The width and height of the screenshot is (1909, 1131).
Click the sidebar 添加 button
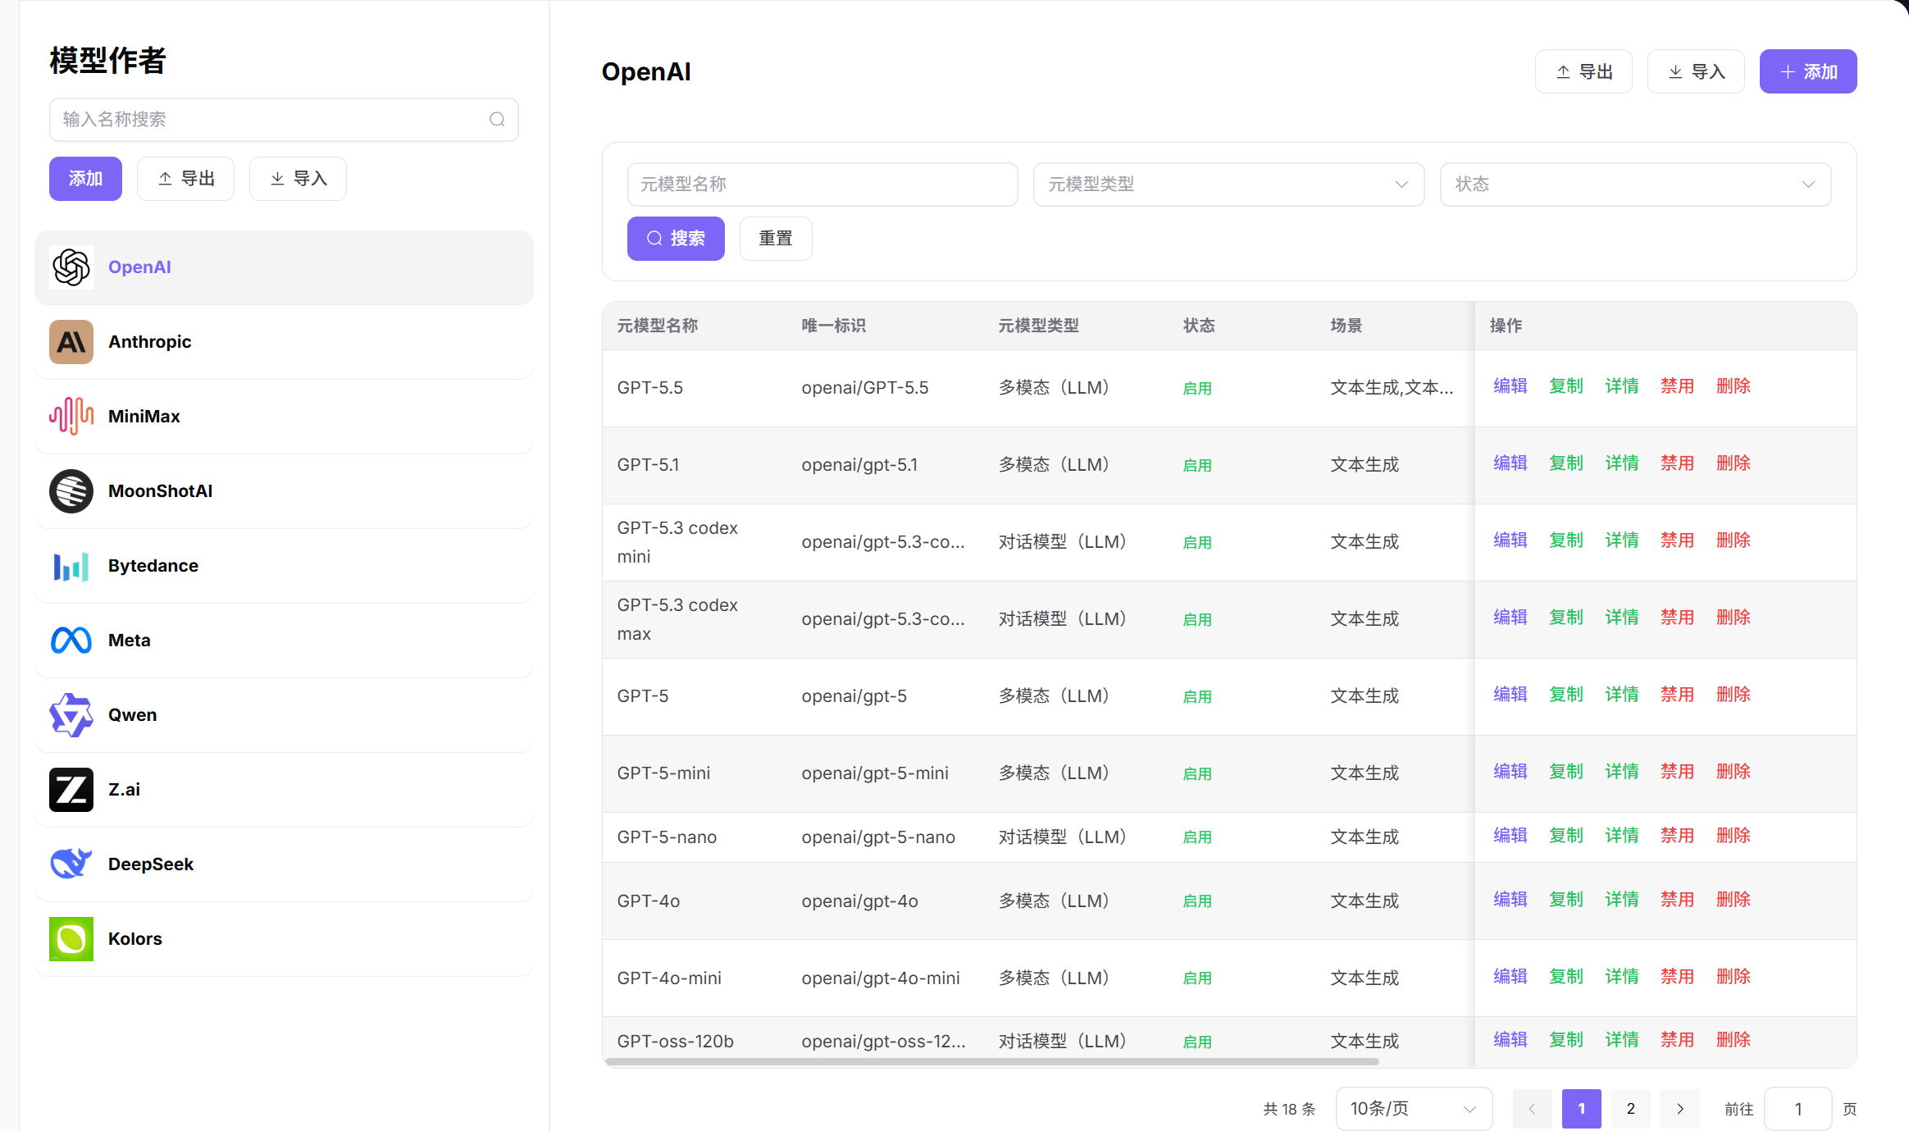tap(85, 179)
